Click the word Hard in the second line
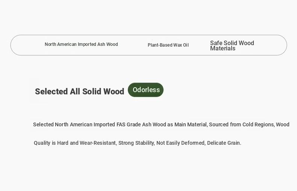 pos(63,143)
